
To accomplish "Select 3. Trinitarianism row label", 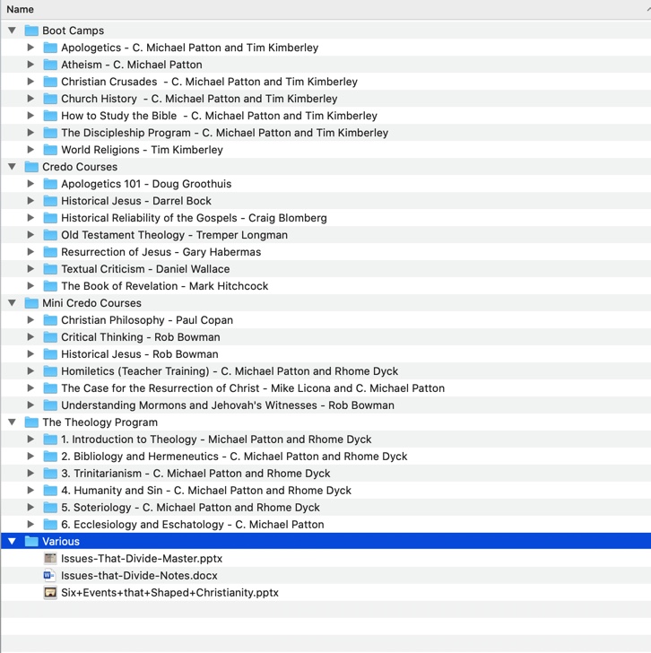I will [x=195, y=473].
